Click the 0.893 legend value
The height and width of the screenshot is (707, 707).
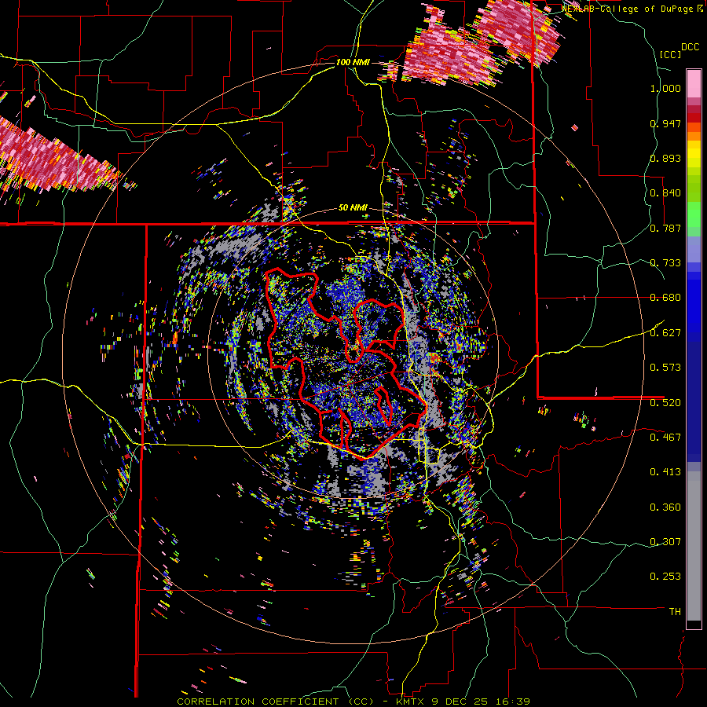click(665, 158)
